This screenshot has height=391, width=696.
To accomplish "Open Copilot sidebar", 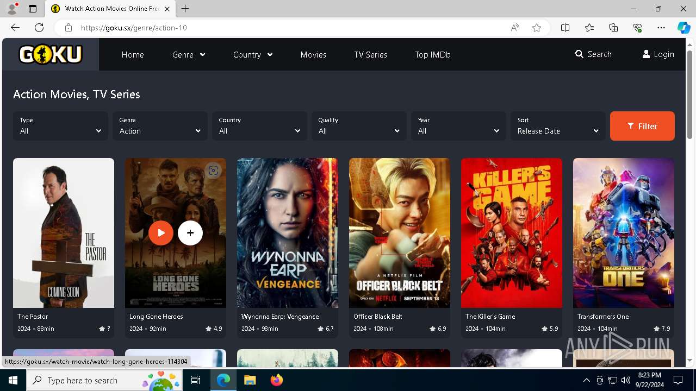I will click(x=683, y=28).
